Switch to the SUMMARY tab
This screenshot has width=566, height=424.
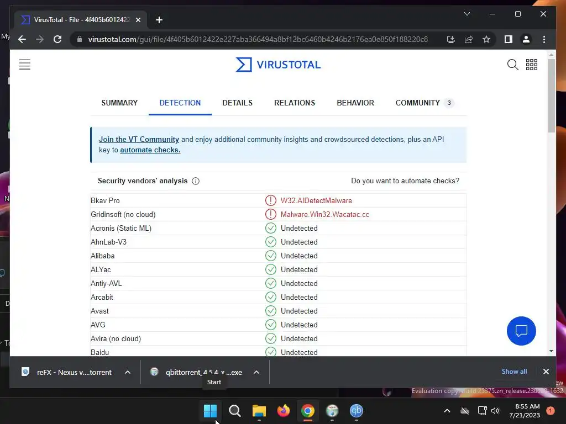pyautogui.click(x=119, y=103)
